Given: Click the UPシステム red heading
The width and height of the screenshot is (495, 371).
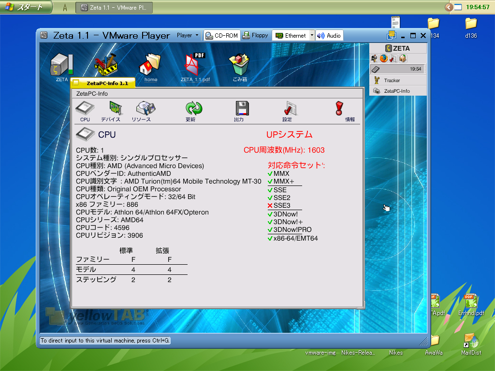Looking at the screenshot, I should click(289, 135).
